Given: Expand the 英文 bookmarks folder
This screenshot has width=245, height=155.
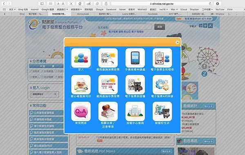Looking at the screenshot, I should [x=12, y=9].
